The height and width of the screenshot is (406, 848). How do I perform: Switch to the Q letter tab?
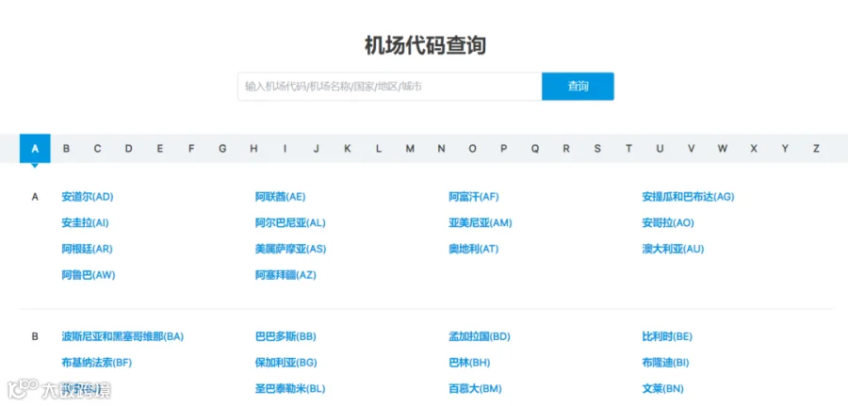click(535, 149)
